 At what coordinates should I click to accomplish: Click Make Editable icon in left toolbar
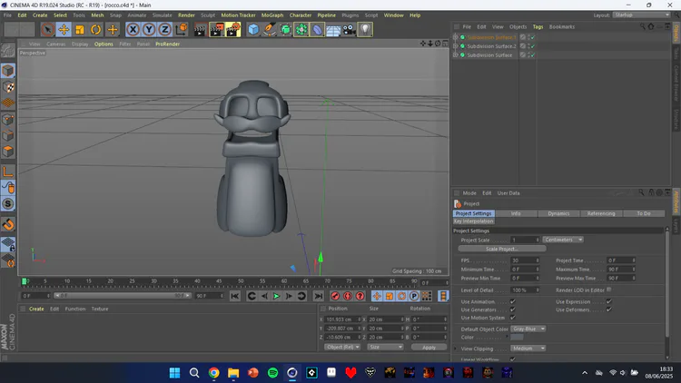(8, 51)
